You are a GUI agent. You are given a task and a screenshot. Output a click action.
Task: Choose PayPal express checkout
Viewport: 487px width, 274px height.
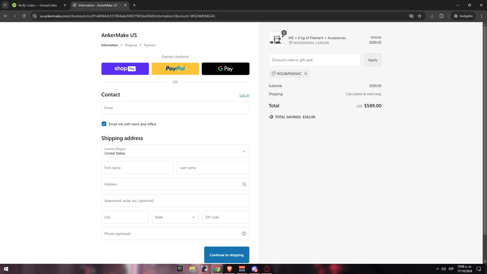(x=175, y=69)
